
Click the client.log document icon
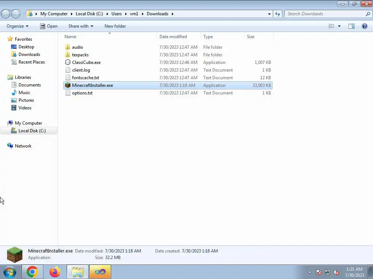67,70
